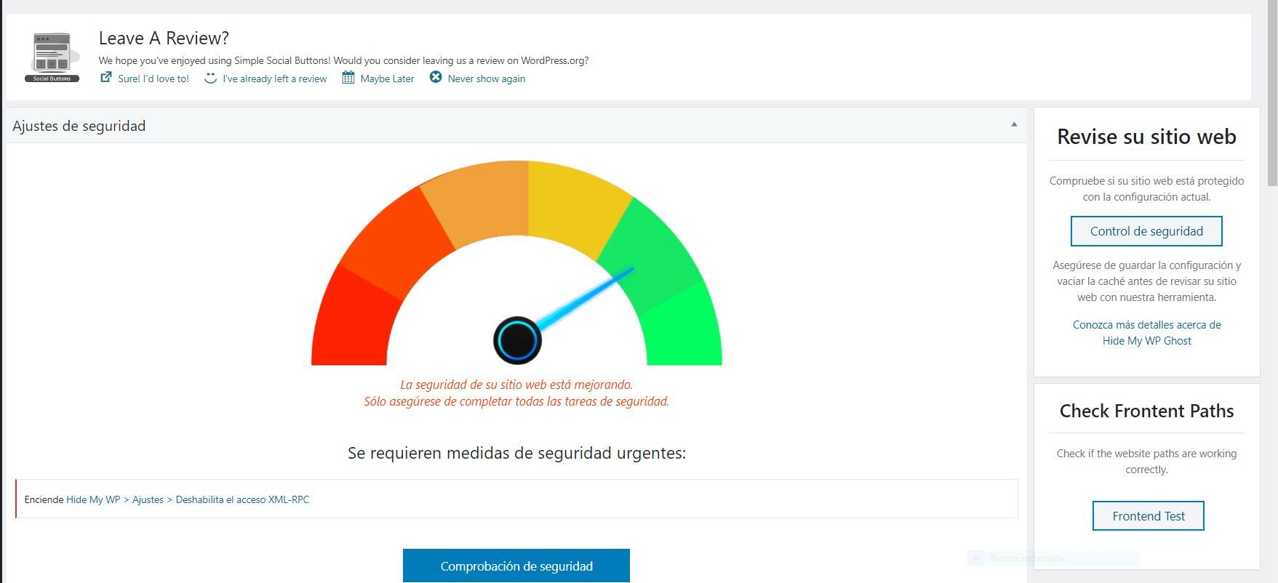Image resolution: width=1278 pixels, height=583 pixels.
Task: Click 'La seguridad de su sitio web está mejorando.' message
Action: (516, 385)
